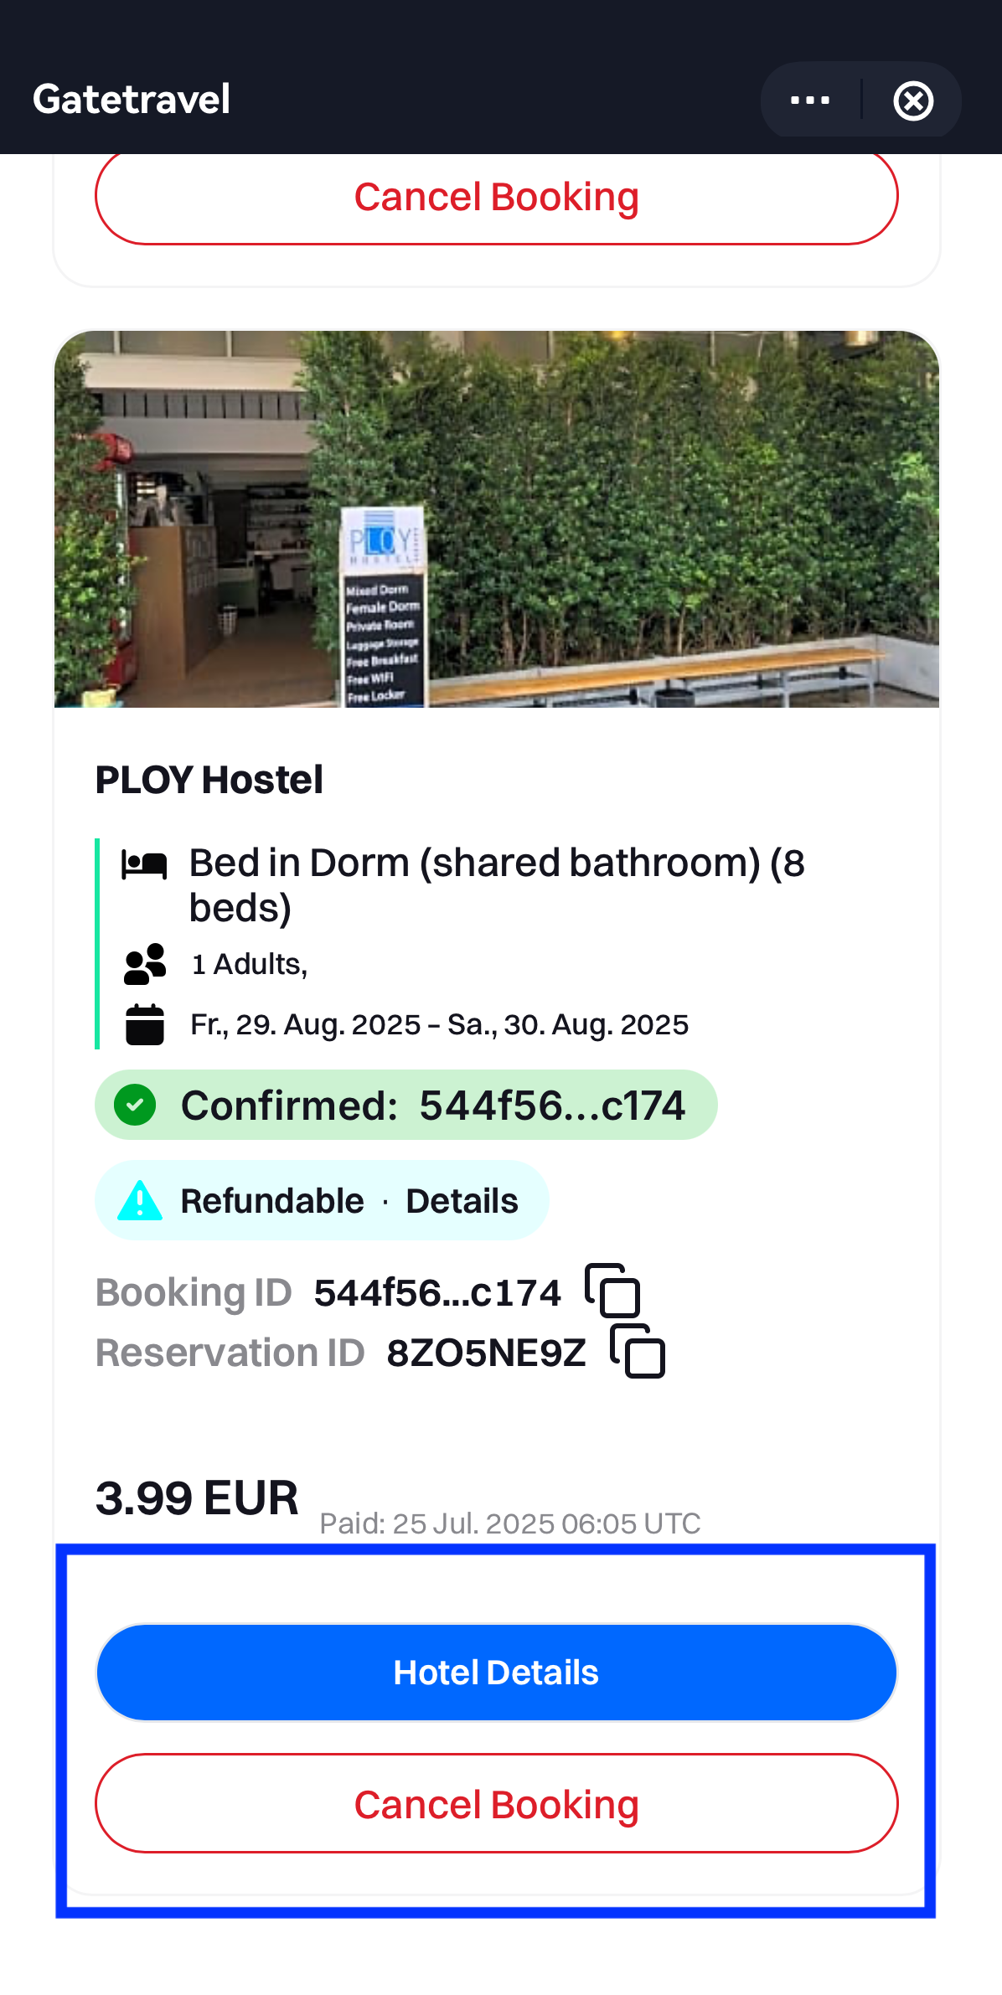Open the three-dot more options menu
The image size is (1002, 1995).
pyautogui.click(x=809, y=101)
